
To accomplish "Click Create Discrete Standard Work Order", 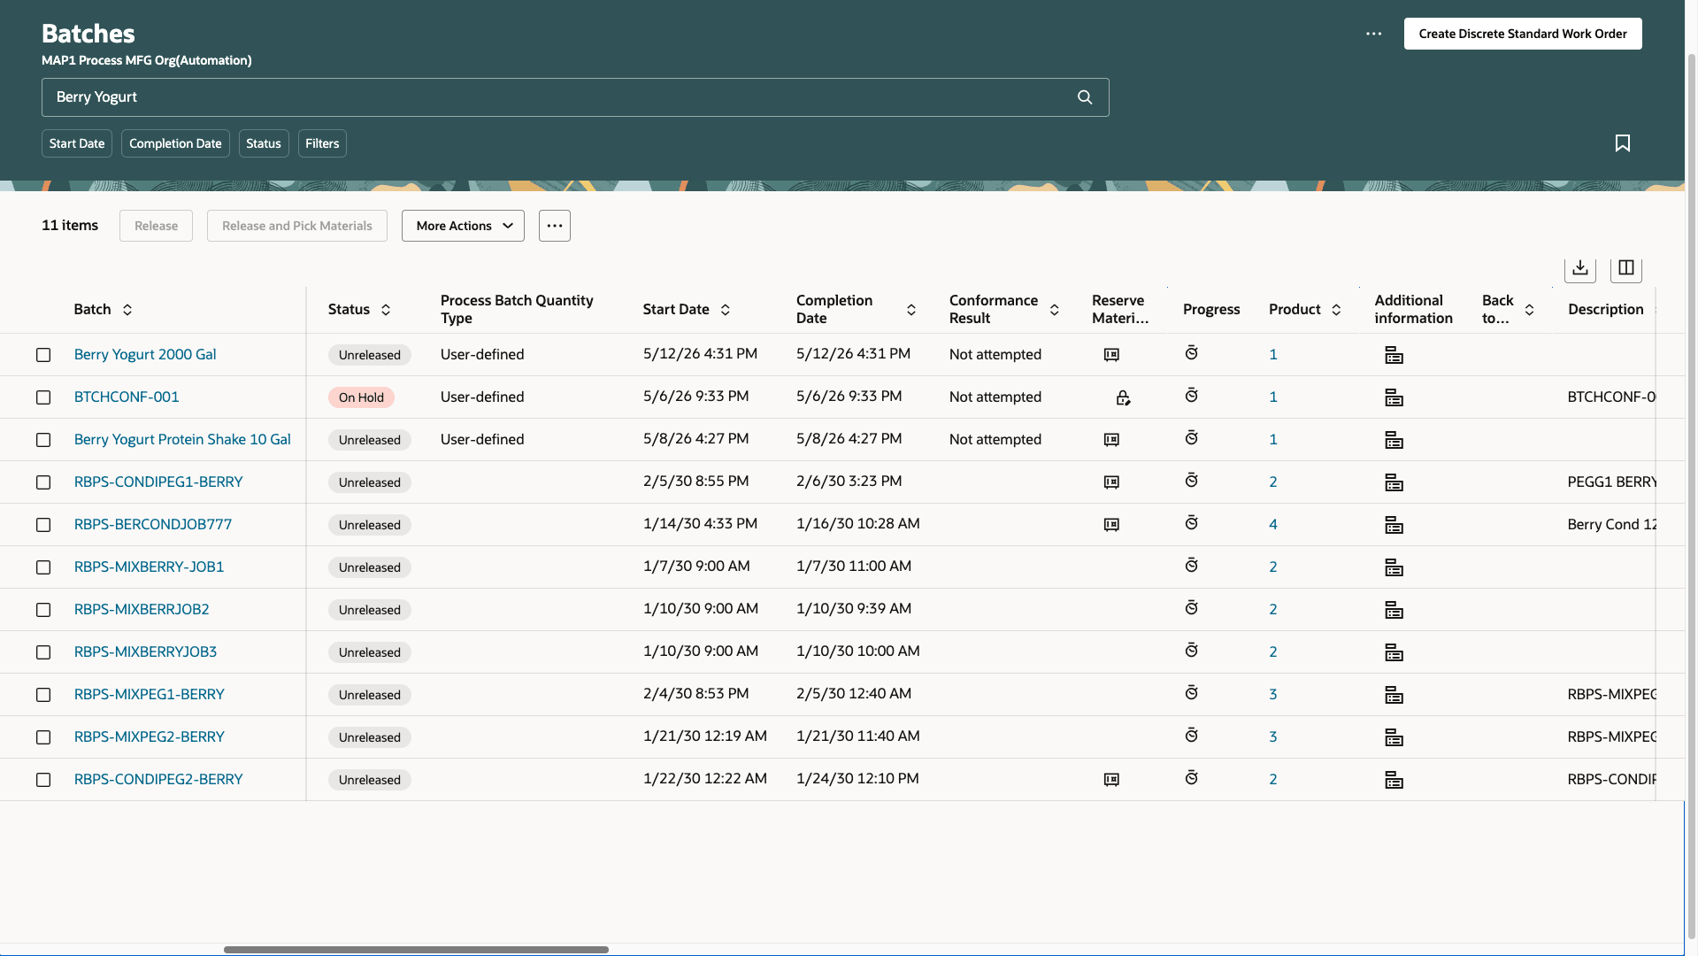I will (x=1523, y=34).
